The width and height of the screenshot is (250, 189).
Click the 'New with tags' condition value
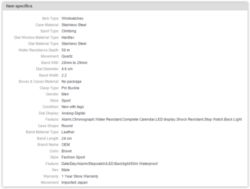point(72,107)
